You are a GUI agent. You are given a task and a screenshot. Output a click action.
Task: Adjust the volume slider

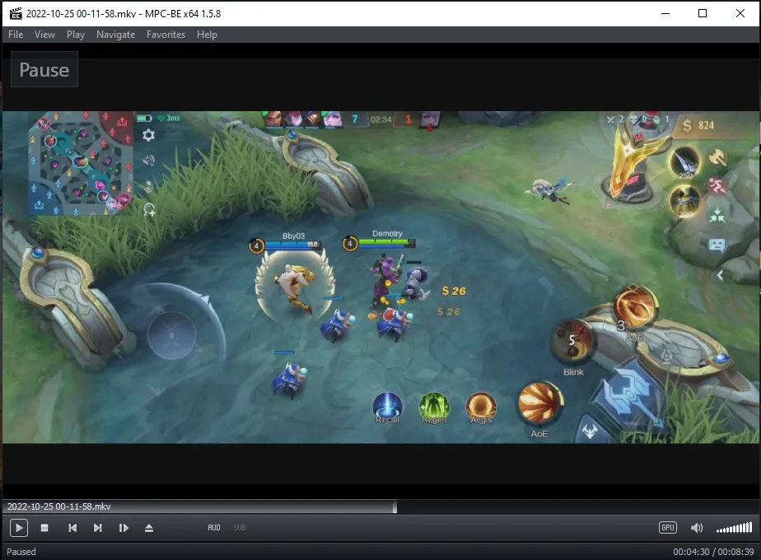pyautogui.click(x=735, y=528)
